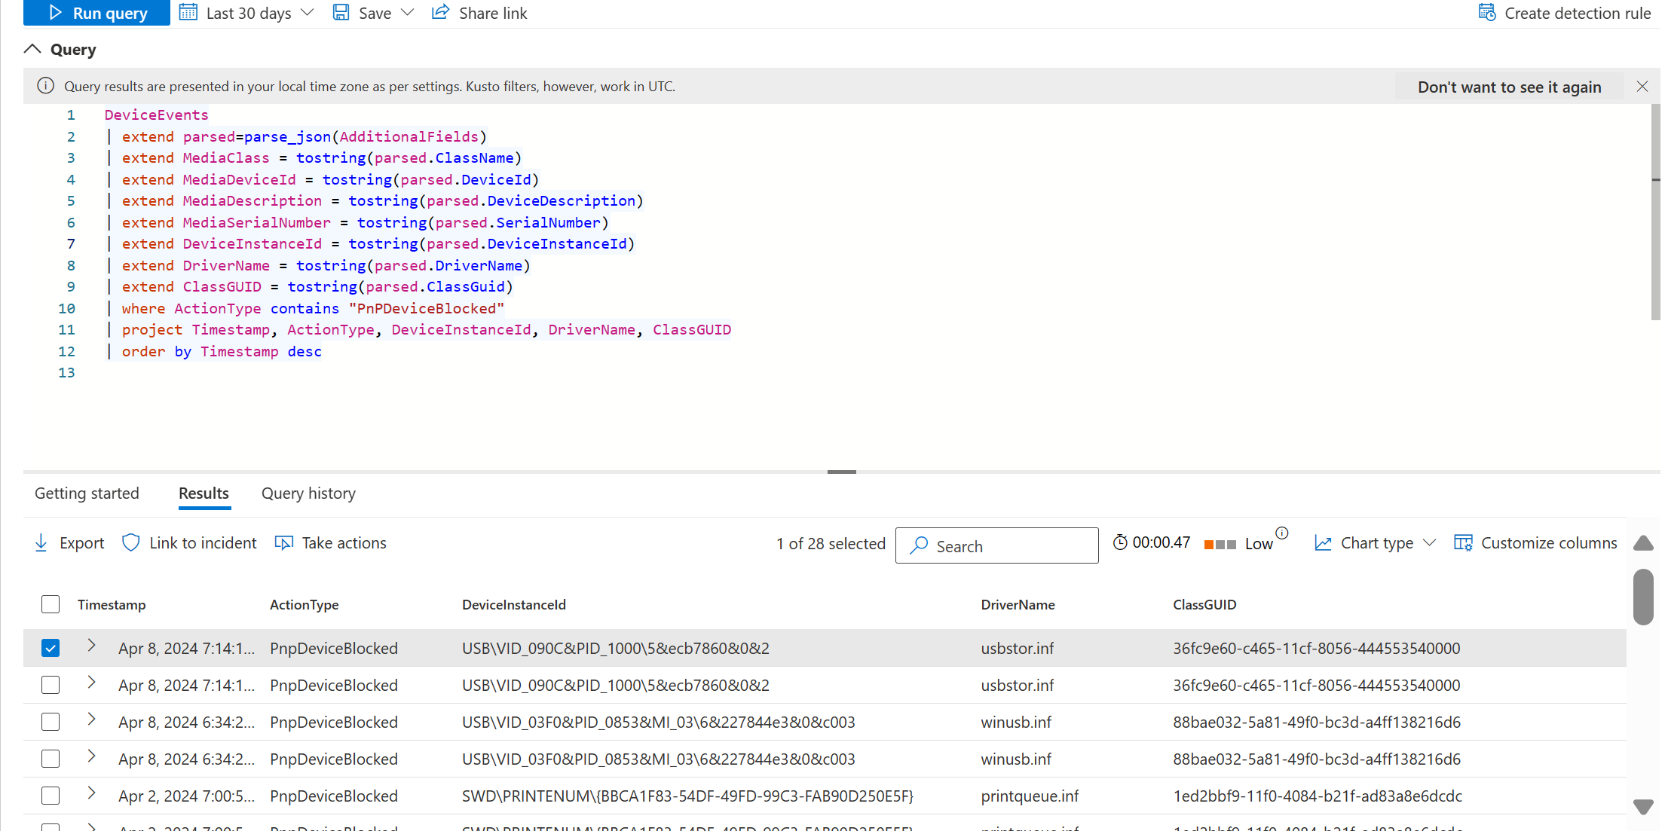This screenshot has width=1668, height=831.
Task: Toggle the first row checkbox
Action: point(50,647)
